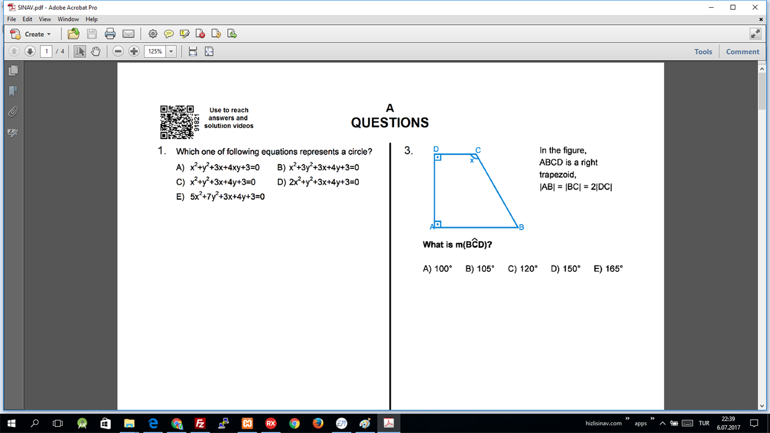
Task: Open the Create menu
Action: pyautogui.click(x=31, y=34)
